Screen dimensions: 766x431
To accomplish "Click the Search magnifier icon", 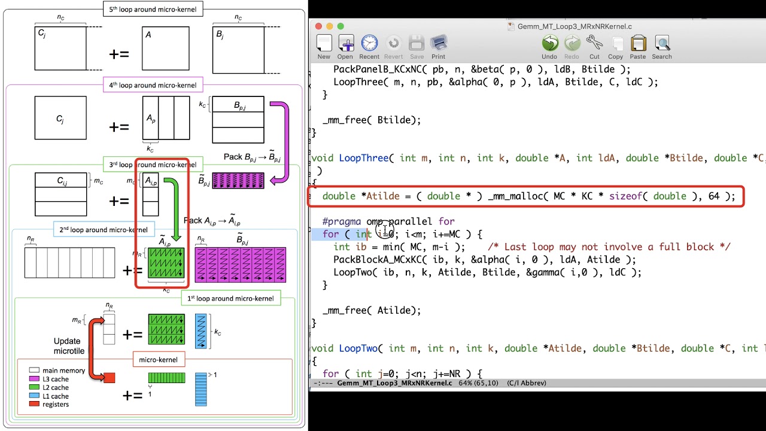I will point(662,43).
